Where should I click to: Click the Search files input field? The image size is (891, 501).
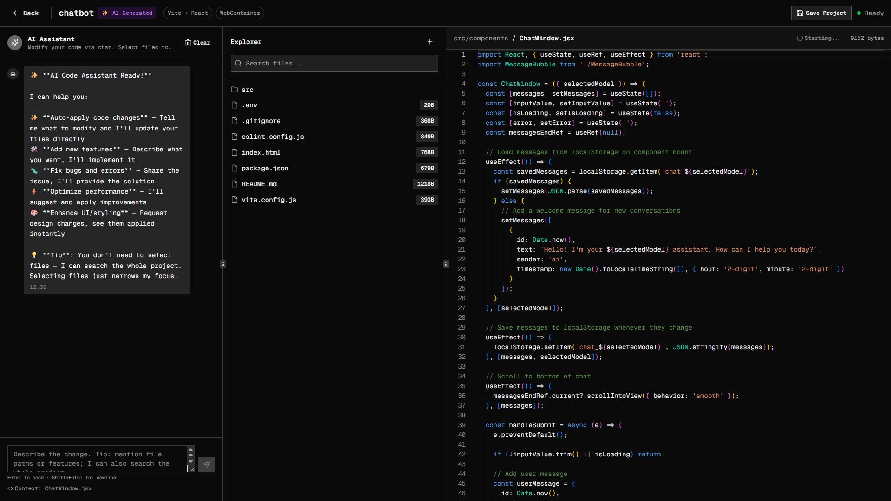[x=334, y=63]
